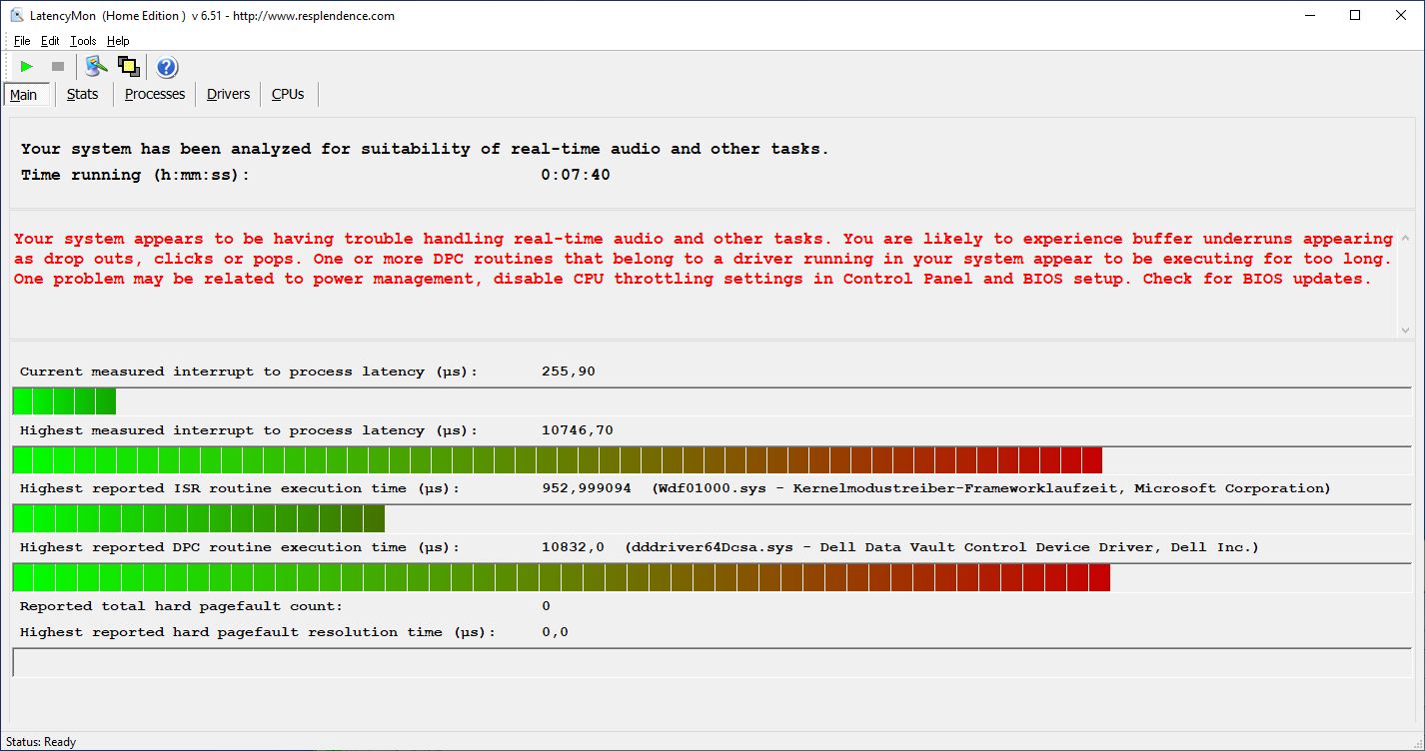1425x751 pixels.
Task: Click the highest DPC routine execution time bar
Action: pyautogui.click(x=713, y=577)
